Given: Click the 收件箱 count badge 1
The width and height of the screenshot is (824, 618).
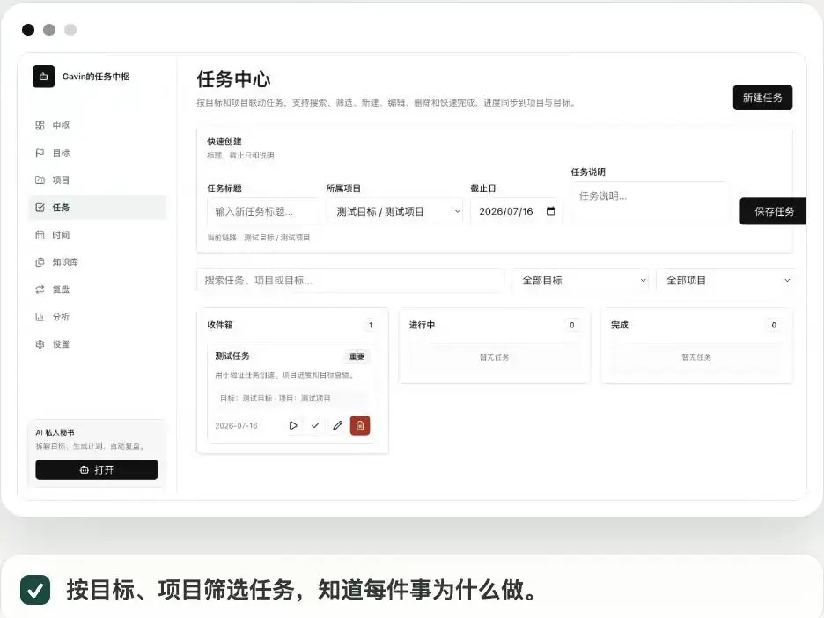Looking at the screenshot, I should coord(371,326).
